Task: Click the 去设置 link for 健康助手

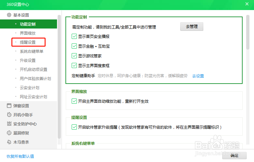Action: (198, 76)
